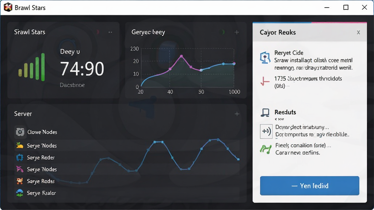Screen dimensions: 374x210
Task: Select the Clowe Nodes camera icon
Action: tap(20, 132)
